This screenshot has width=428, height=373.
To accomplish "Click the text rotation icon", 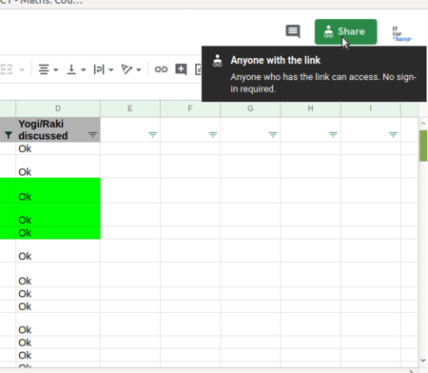I will pyautogui.click(x=126, y=69).
